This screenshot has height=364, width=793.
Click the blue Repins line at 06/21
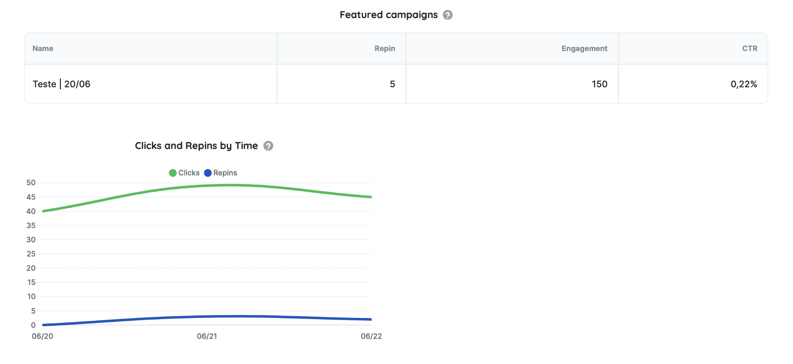click(207, 317)
